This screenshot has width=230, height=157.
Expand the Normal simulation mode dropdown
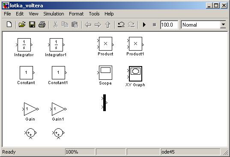[223, 25]
